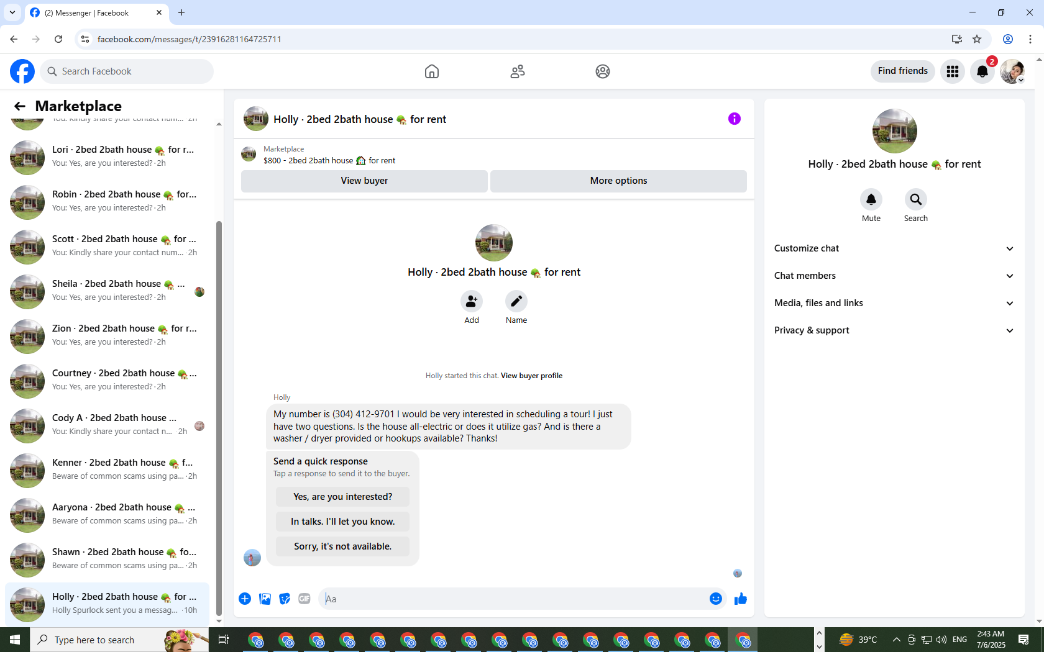The width and height of the screenshot is (1044, 652).
Task: Expand Media, files and links section
Action: (x=894, y=303)
